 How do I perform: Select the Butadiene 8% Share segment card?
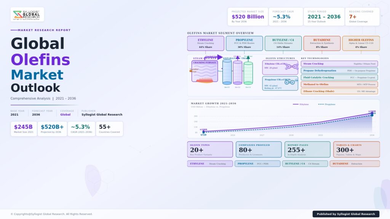pyautogui.click(x=322, y=43)
